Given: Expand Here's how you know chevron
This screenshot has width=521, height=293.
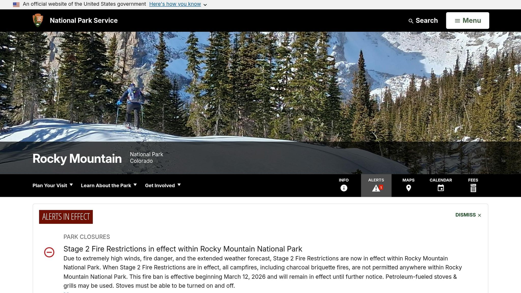Looking at the screenshot, I should pyautogui.click(x=205, y=5).
